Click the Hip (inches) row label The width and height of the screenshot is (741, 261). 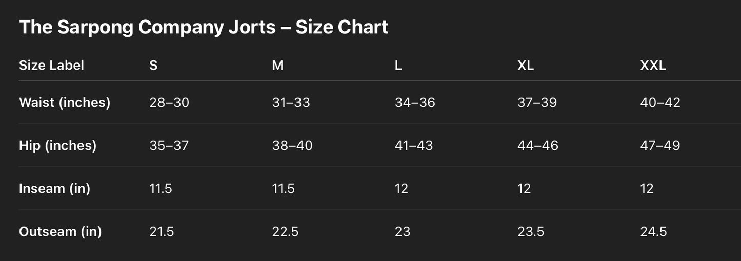pos(57,145)
